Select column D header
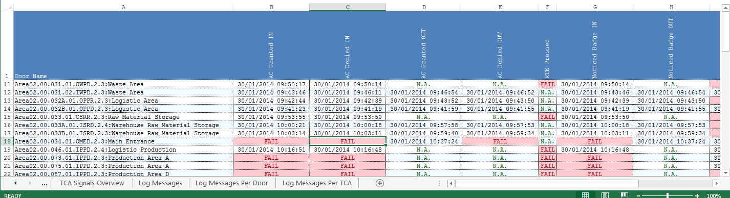 pyautogui.click(x=424, y=7)
